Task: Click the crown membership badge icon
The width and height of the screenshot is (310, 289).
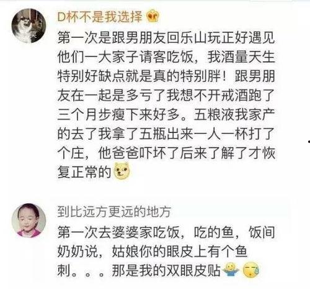Action: [x=153, y=16]
